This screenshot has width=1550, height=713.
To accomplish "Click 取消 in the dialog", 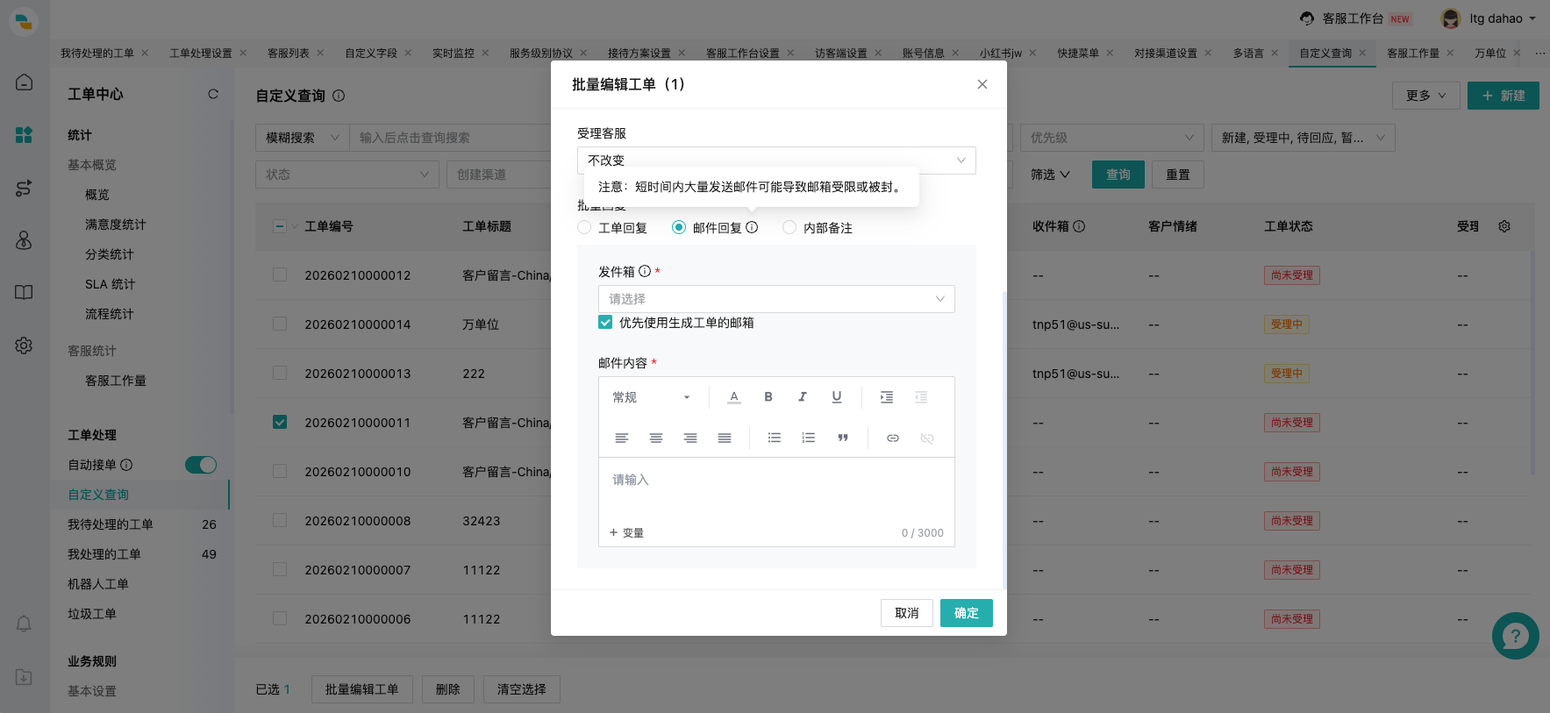I will coord(907,613).
